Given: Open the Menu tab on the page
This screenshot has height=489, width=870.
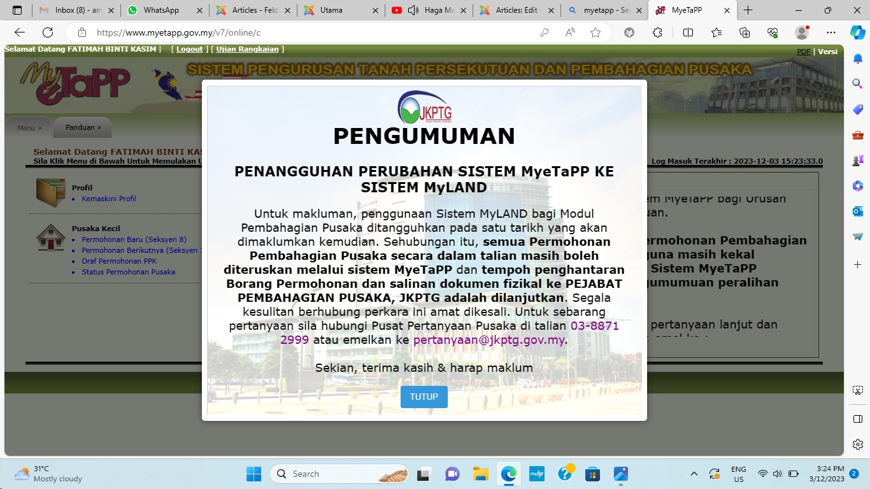Looking at the screenshot, I should click(x=29, y=128).
